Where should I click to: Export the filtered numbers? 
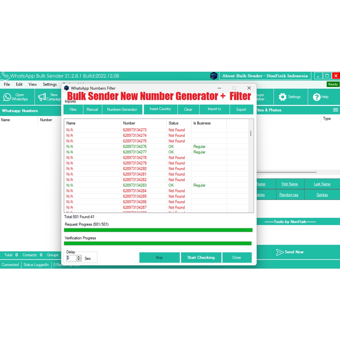pos(241,110)
